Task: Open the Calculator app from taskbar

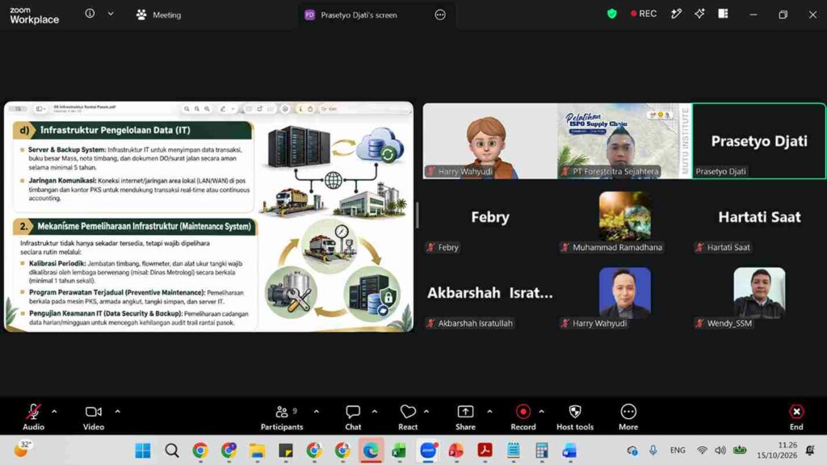Action: [x=542, y=450]
